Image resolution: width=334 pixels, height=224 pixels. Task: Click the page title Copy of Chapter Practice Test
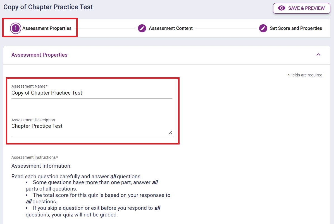[48, 7]
